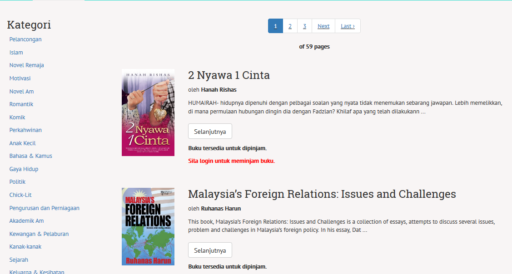
Task: Select the Islam category link
Action: click(16, 53)
